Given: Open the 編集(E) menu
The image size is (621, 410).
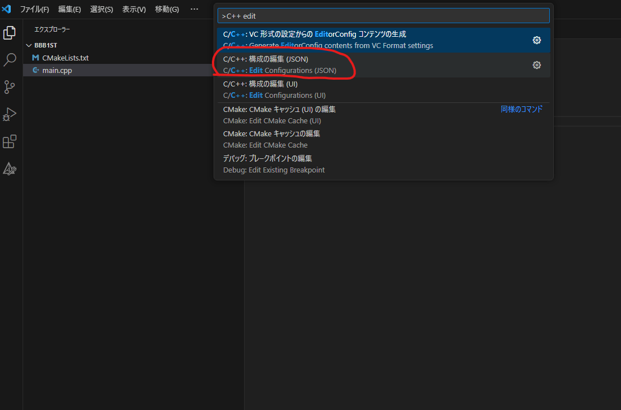Looking at the screenshot, I should [70, 9].
